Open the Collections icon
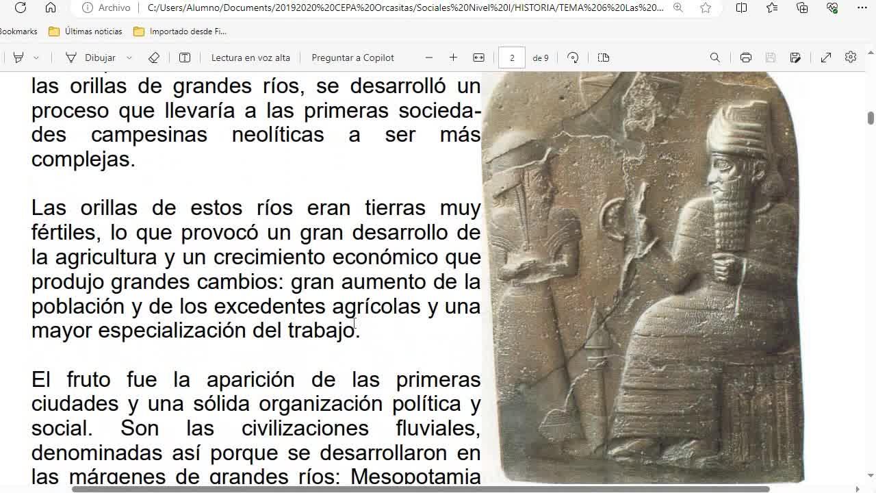Viewport: 876px width, 493px height. tap(802, 8)
